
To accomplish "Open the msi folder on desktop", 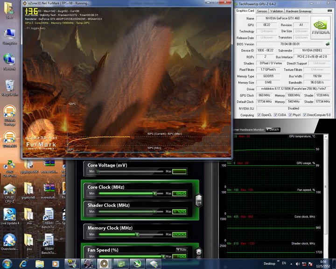I will [29, 216].
